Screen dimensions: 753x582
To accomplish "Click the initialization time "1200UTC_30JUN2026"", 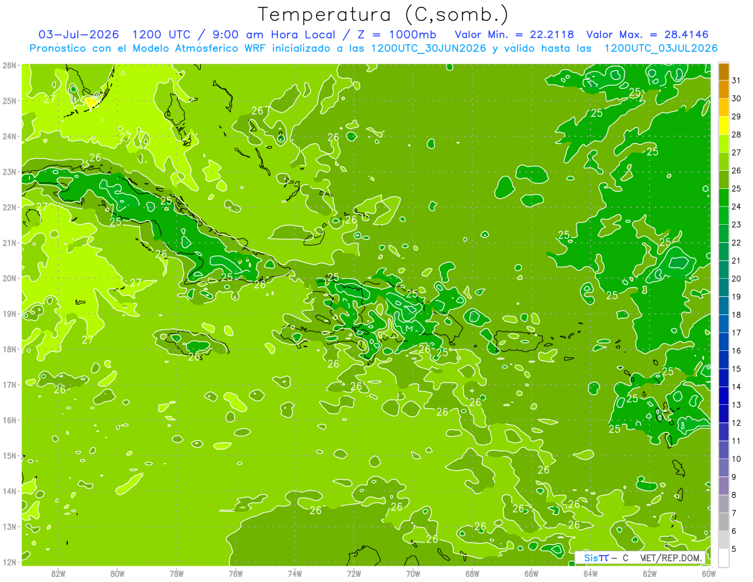I will pos(429,48).
